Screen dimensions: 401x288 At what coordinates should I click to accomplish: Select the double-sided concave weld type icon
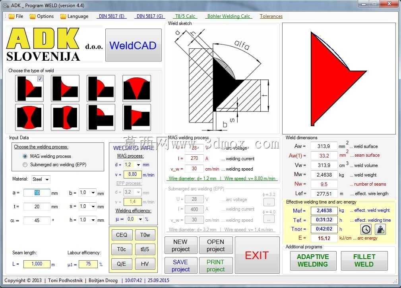pyautogui.click(x=65, y=117)
